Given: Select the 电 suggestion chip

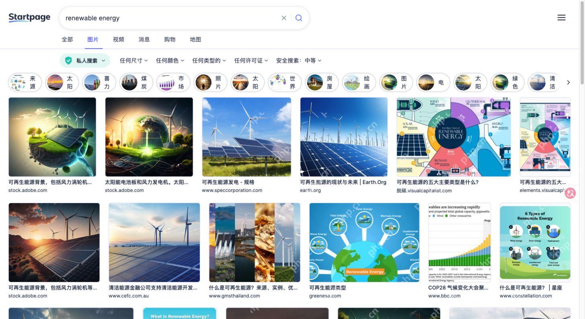Looking at the screenshot, I should coord(433,82).
